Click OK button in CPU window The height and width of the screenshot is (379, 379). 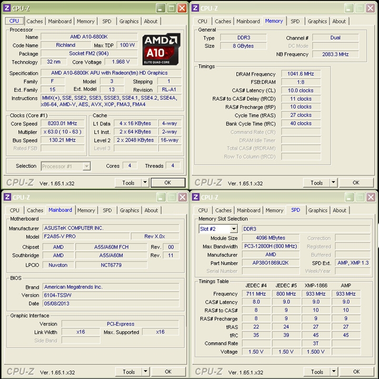pyautogui.click(x=168, y=183)
